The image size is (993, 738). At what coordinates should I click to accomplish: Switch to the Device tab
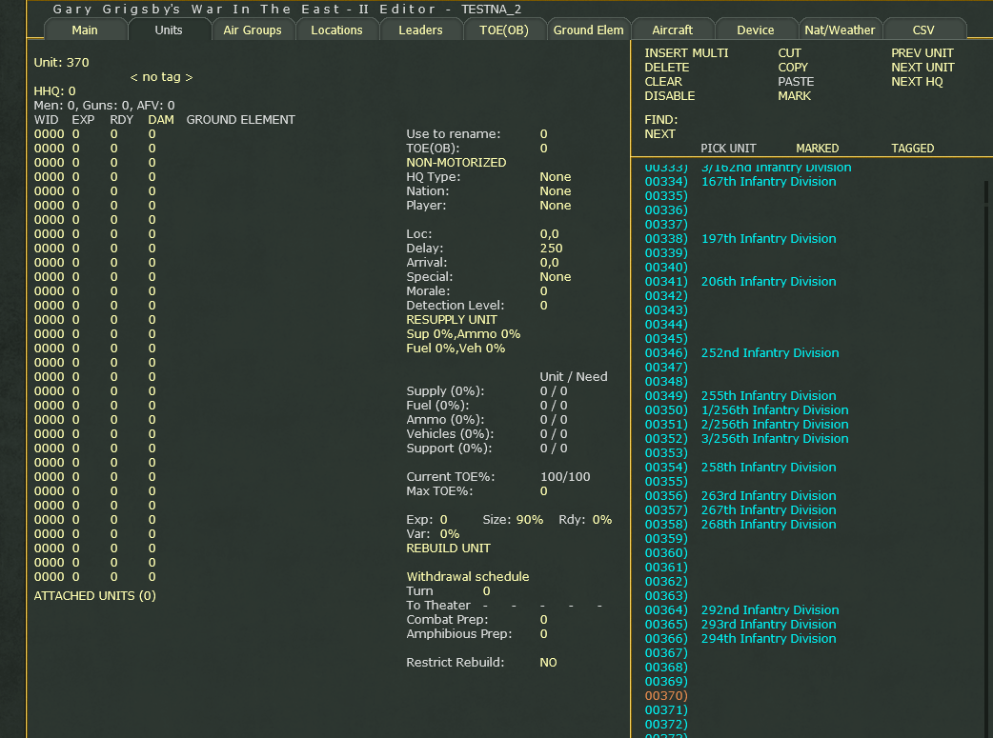(x=756, y=30)
